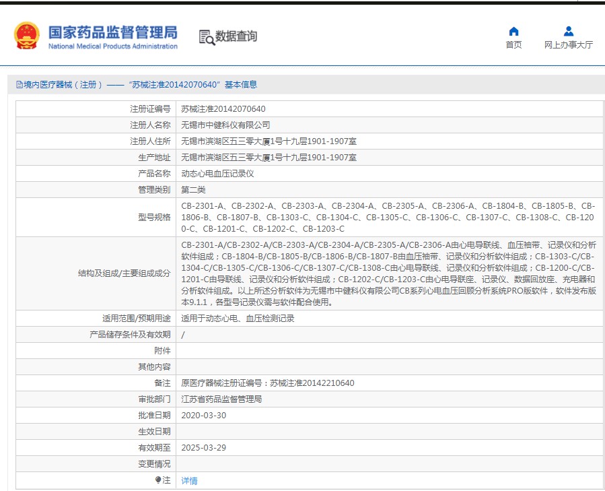Click the 管理类别 row label
Image resolution: width=605 pixels, height=491 pixels.
pos(154,190)
